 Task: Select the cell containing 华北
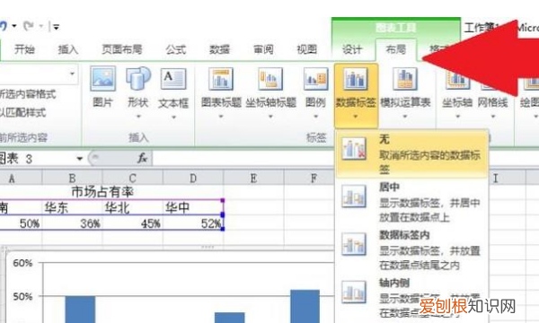pos(133,207)
